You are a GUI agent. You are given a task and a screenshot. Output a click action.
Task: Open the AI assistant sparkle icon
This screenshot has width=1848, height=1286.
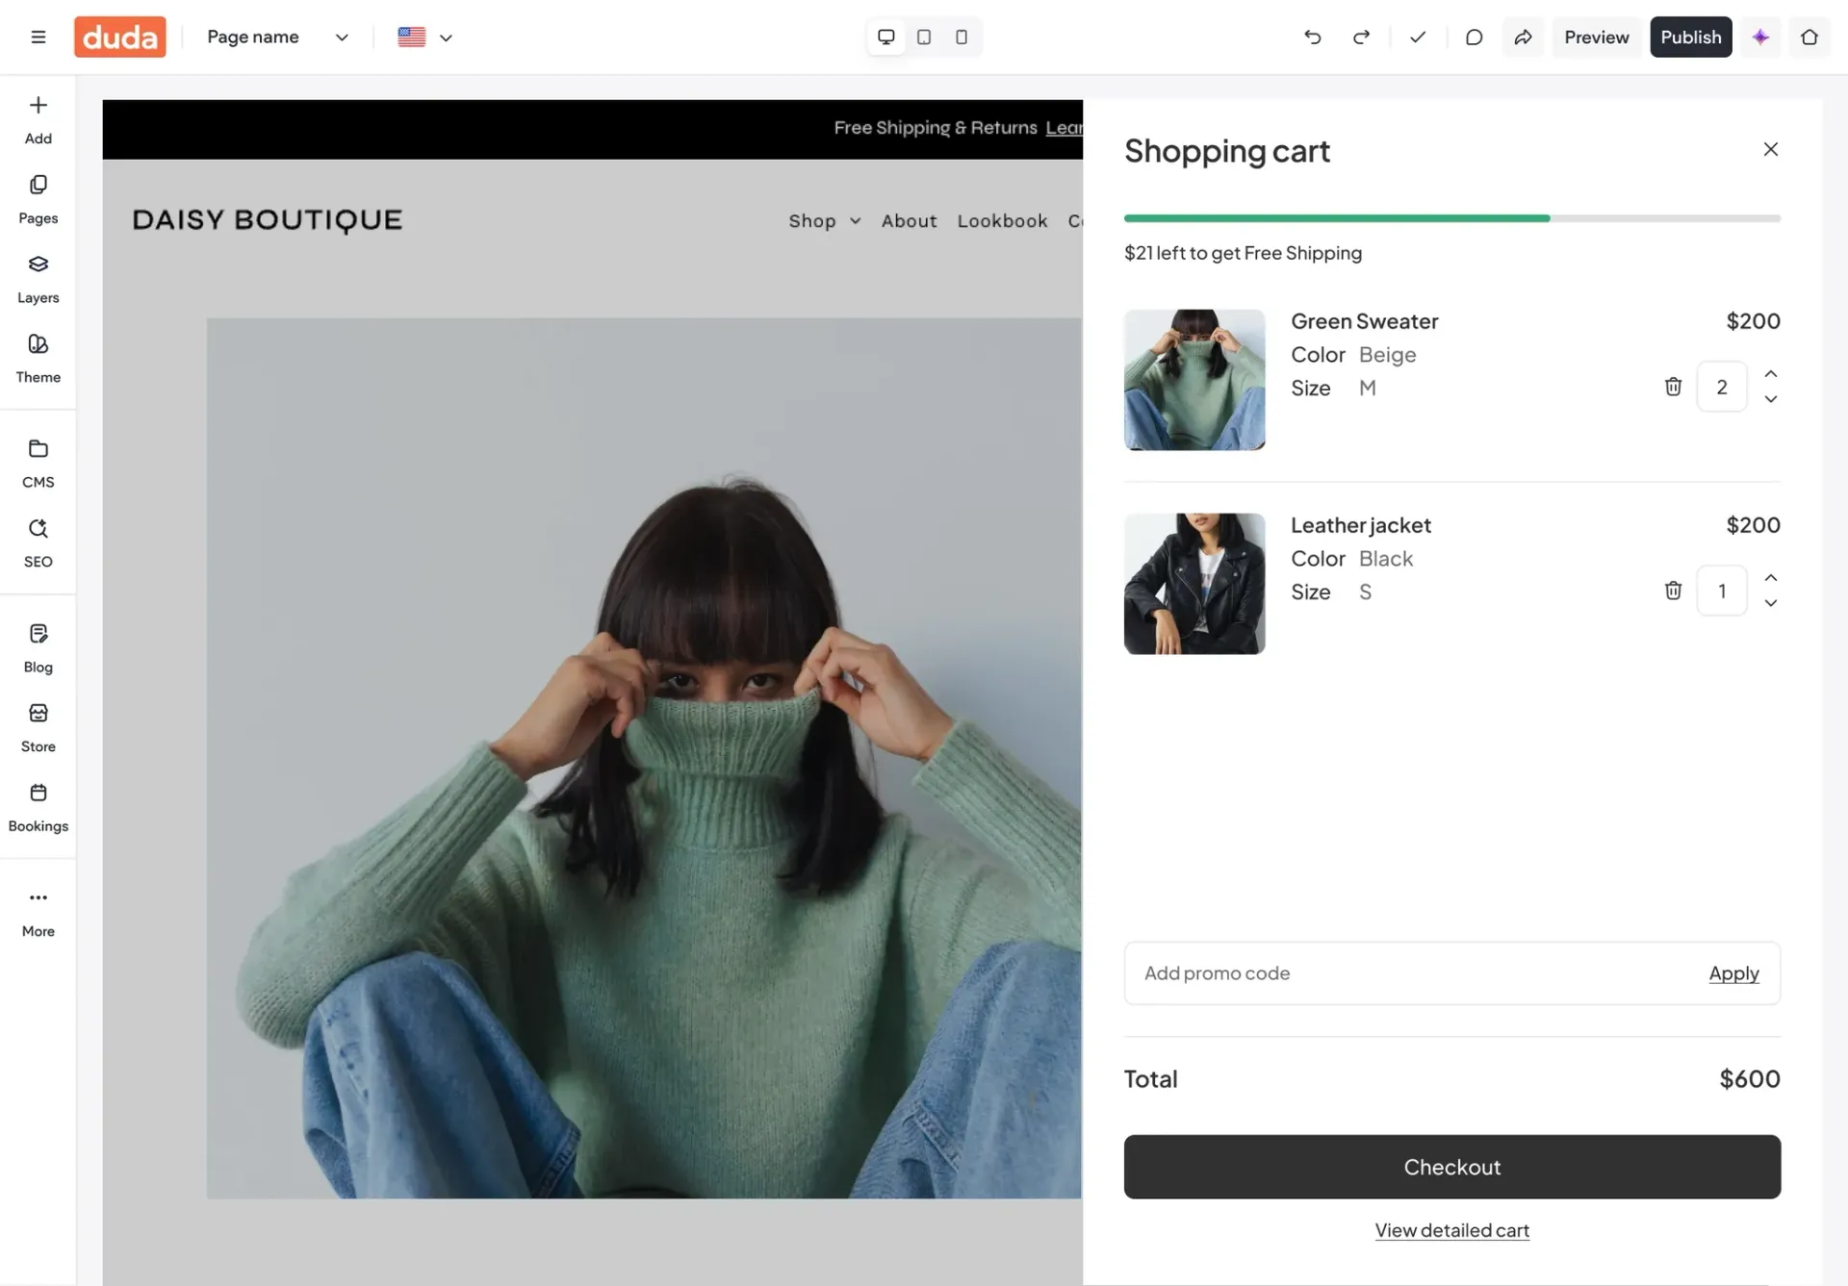point(1760,37)
